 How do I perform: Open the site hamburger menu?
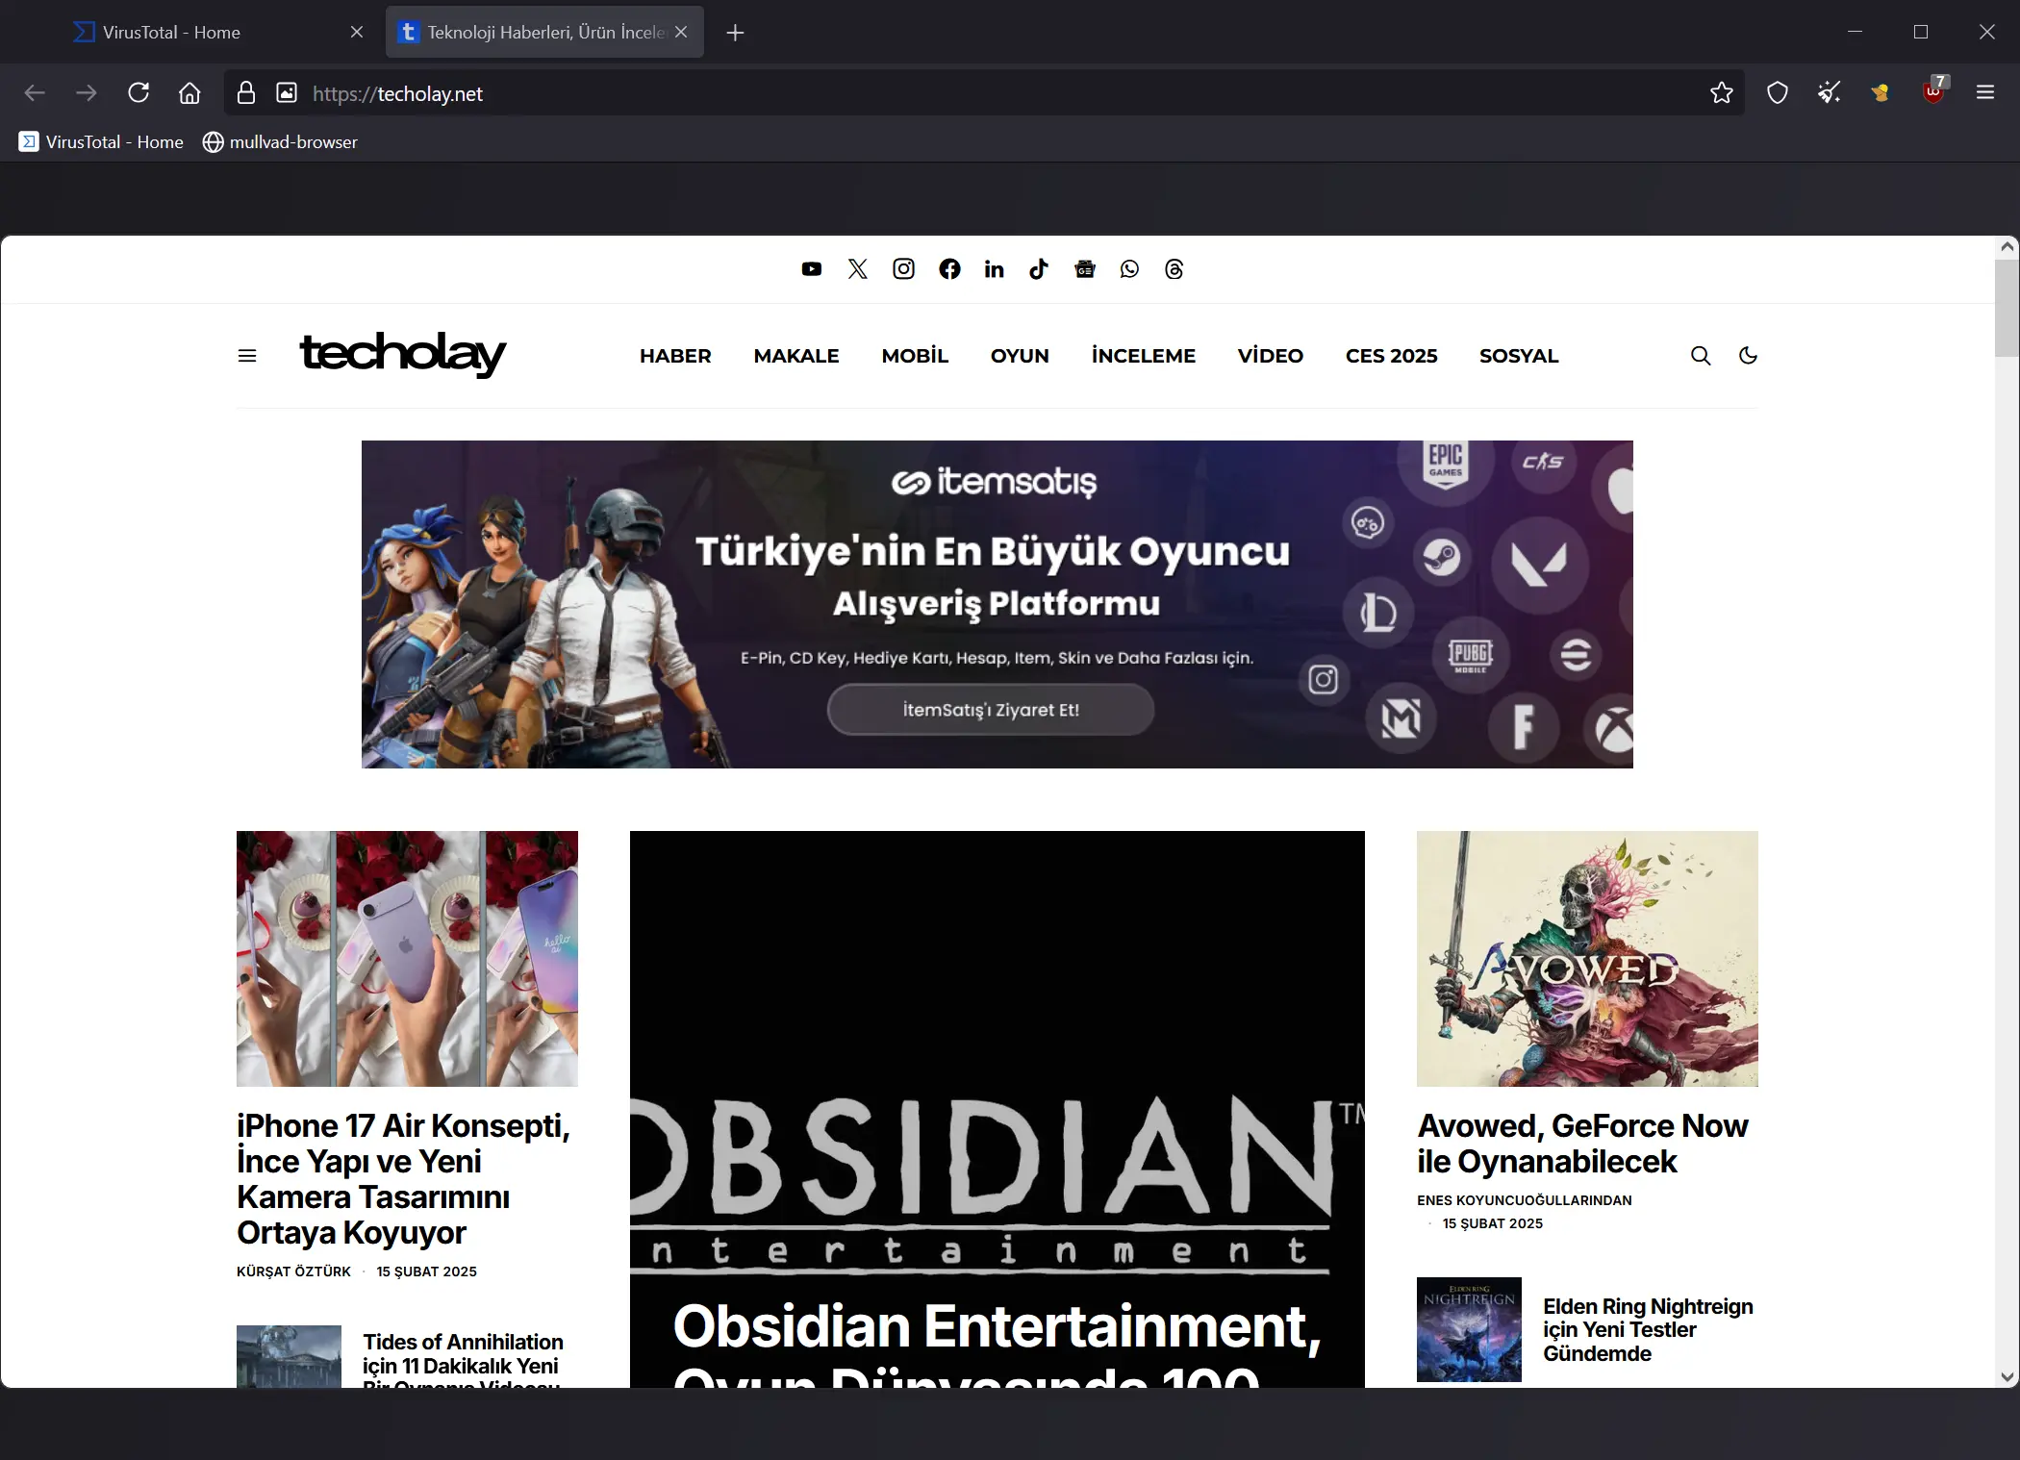pyautogui.click(x=247, y=356)
